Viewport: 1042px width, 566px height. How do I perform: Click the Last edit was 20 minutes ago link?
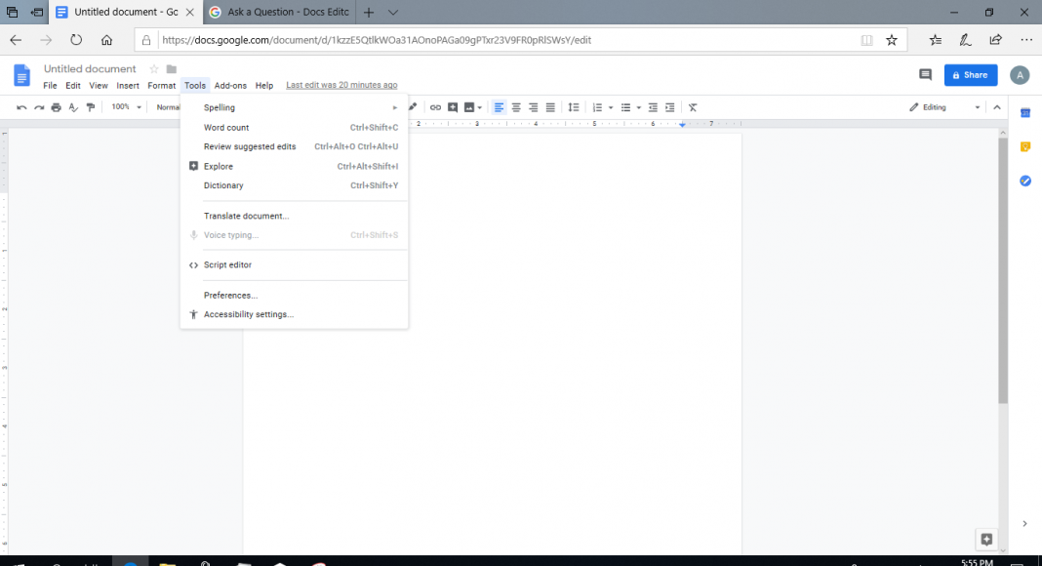(341, 85)
